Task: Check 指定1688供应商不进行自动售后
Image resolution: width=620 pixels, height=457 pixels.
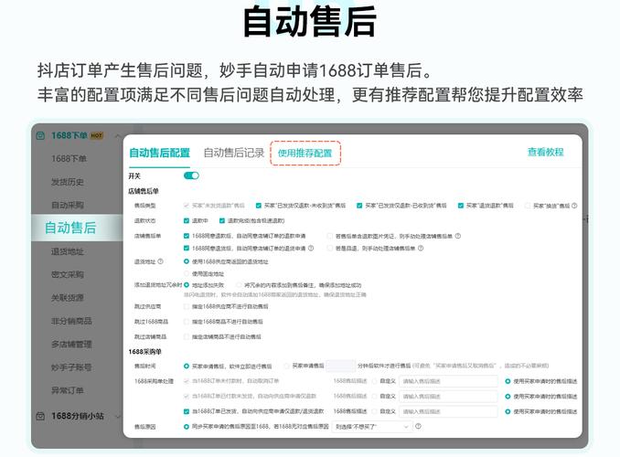Action: click(x=187, y=306)
